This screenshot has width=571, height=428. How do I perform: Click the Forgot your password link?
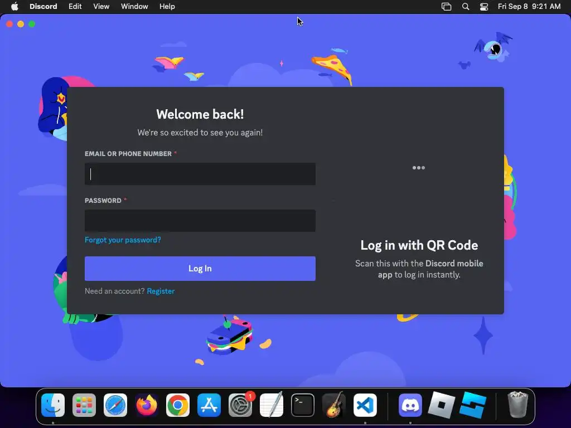[x=123, y=240]
